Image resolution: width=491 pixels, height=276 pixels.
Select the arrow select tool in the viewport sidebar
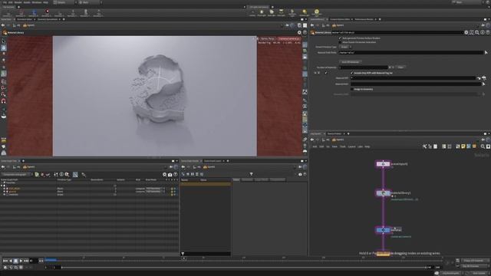(x=3, y=41)
